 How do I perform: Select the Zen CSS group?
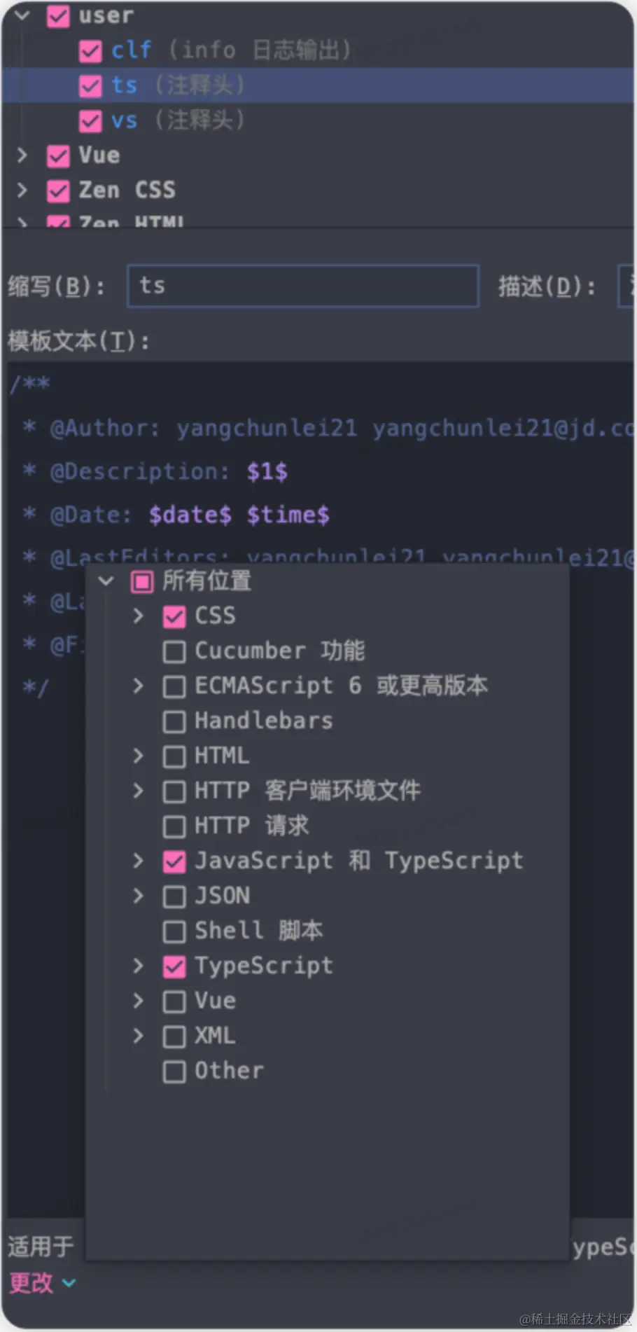127,190
